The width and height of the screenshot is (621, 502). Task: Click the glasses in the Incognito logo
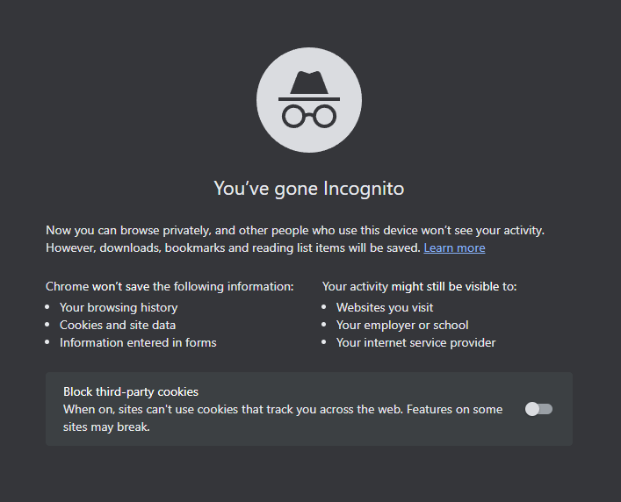point(308,115)
